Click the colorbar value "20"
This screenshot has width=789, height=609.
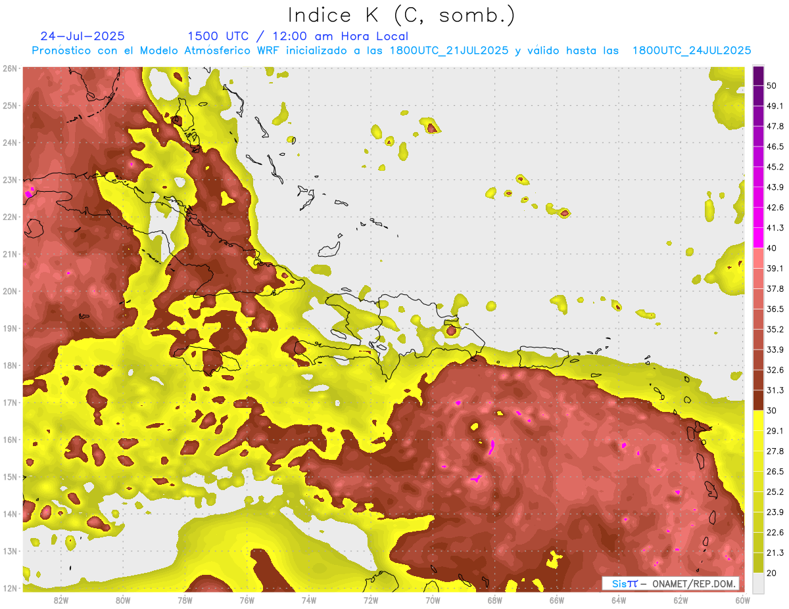(x=772, y=573)
